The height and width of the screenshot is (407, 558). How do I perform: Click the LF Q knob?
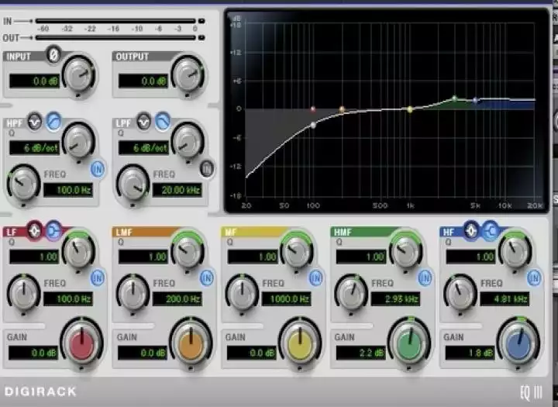[x=78, y=250]
